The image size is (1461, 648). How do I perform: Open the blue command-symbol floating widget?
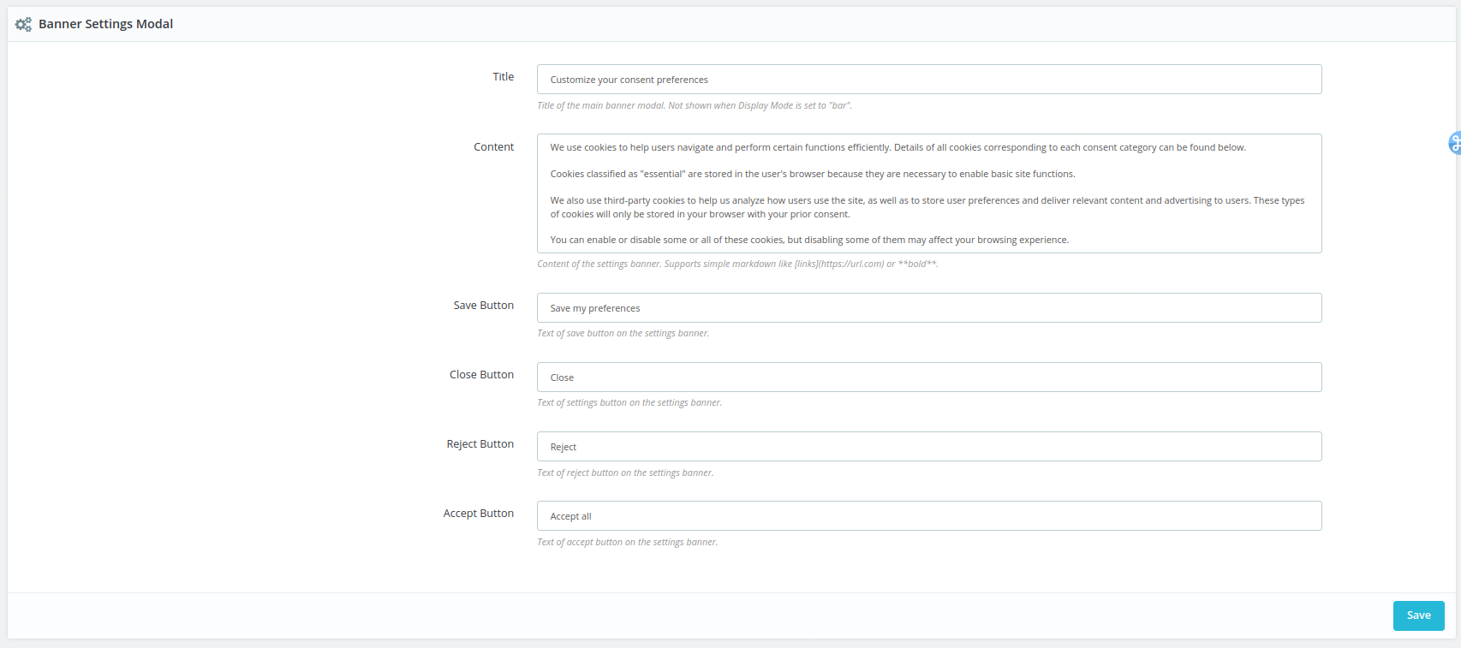tap(1454, 143)
